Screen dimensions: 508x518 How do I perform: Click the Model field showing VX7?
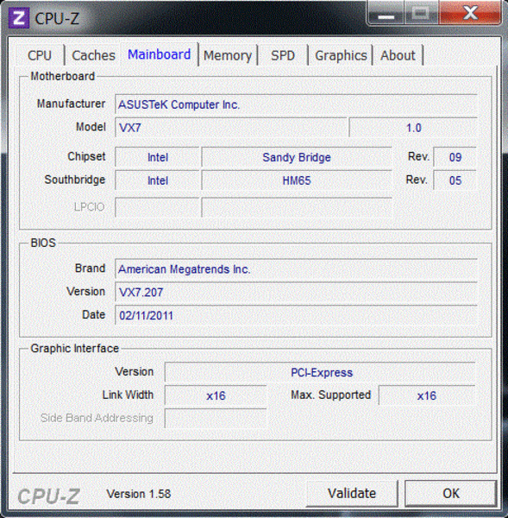pos(231,128)
